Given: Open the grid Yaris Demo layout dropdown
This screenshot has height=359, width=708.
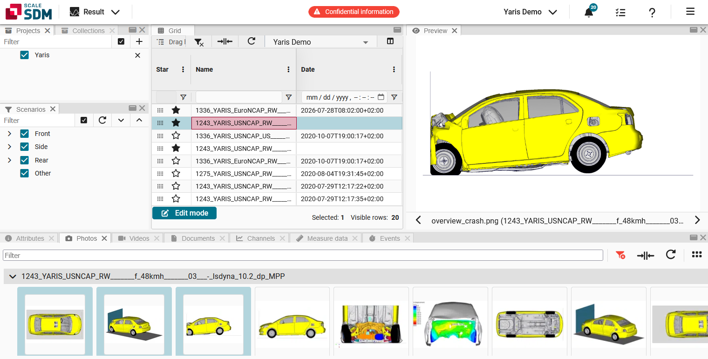Looking at the screenshot, I should coord(321,42).
